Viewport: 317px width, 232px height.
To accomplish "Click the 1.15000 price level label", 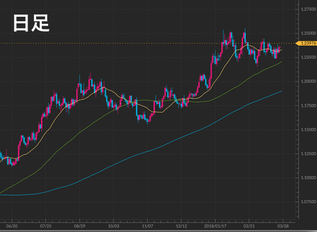I will [309, 129].
